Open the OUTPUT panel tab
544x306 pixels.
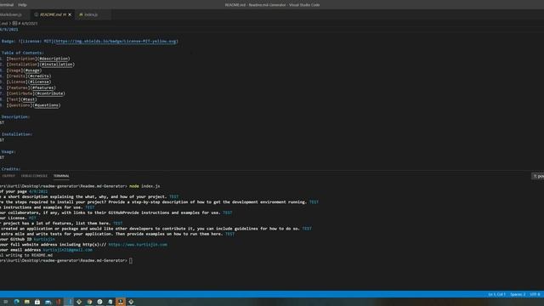click(8, 176)
